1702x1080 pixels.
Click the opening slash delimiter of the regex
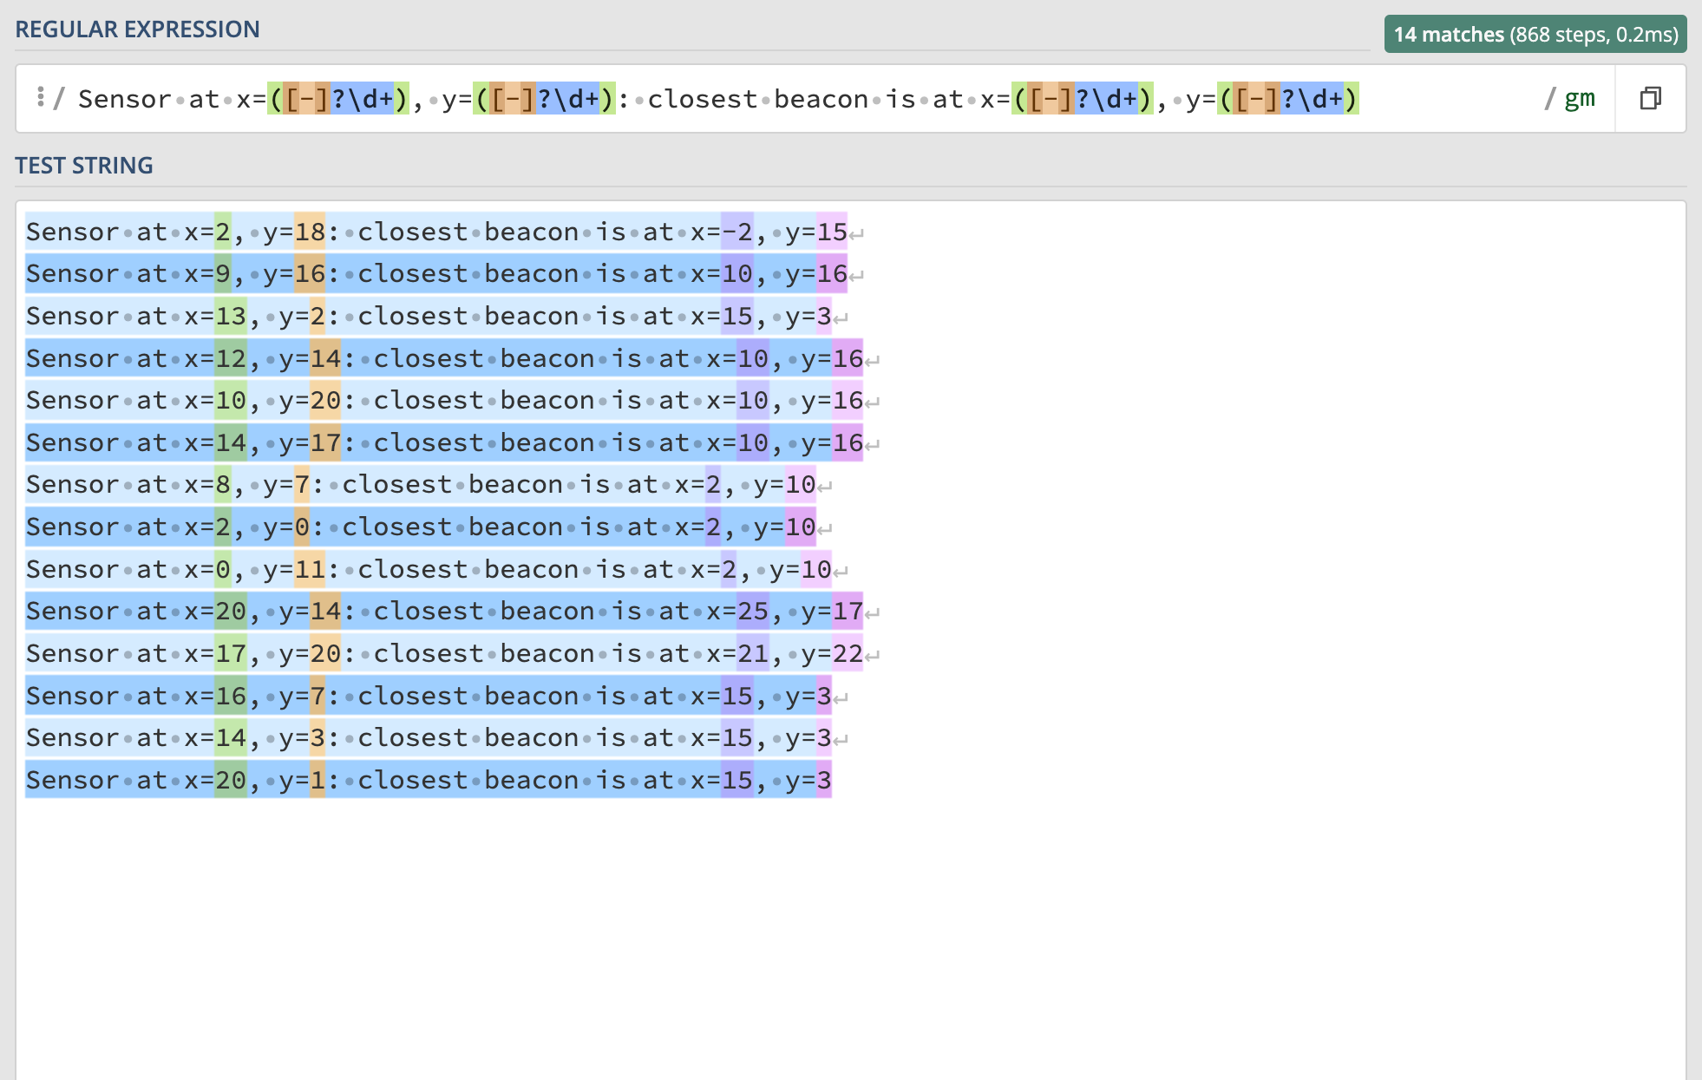tap(58, 99)
